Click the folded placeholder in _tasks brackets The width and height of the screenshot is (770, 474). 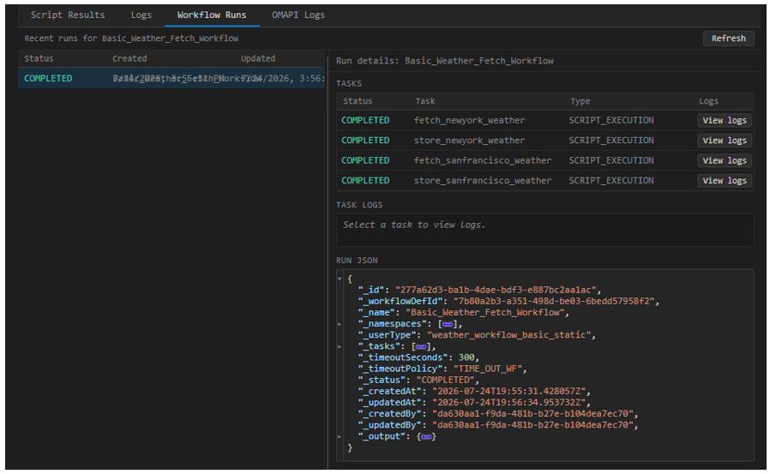[x=421, y=346]
